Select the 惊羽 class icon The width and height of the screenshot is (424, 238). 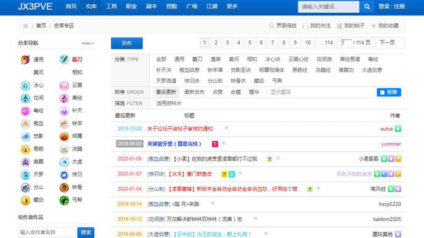point(64,175)
